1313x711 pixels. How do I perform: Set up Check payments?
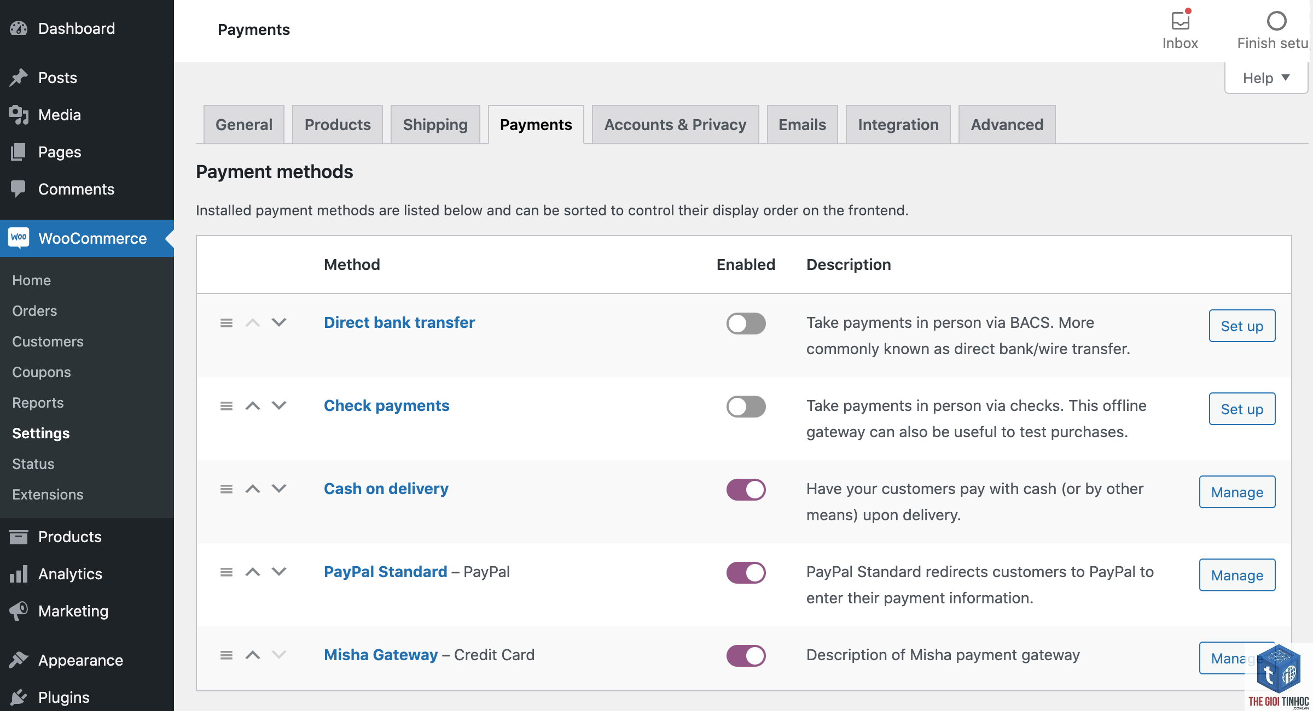coord(1242,409)
